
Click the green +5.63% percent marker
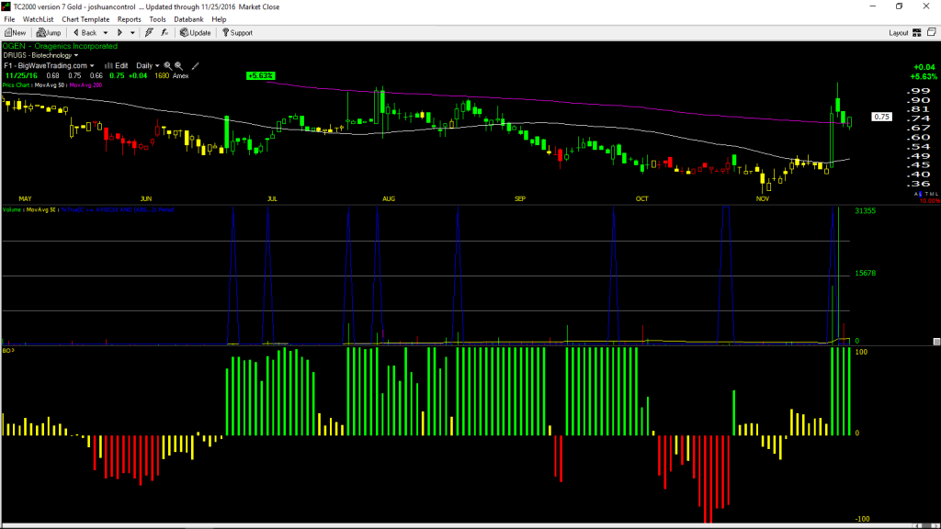pos(260,75)
